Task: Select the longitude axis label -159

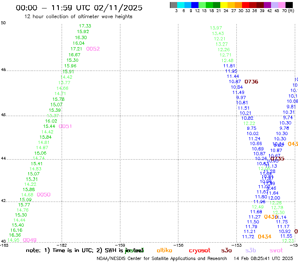Action: coord(120,245)
